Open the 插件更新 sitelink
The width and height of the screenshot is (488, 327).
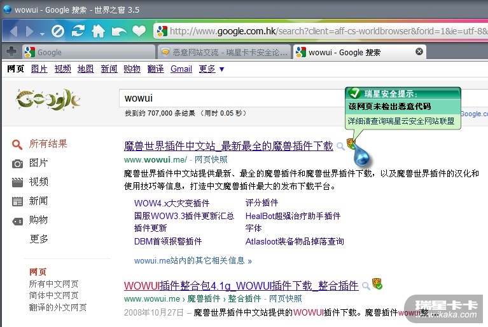click(x=150, y=228)
